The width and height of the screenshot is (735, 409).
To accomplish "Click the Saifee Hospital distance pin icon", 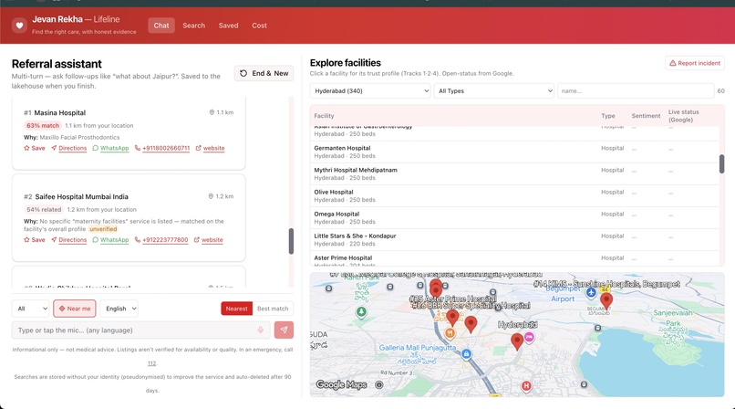I will point(211,196).
